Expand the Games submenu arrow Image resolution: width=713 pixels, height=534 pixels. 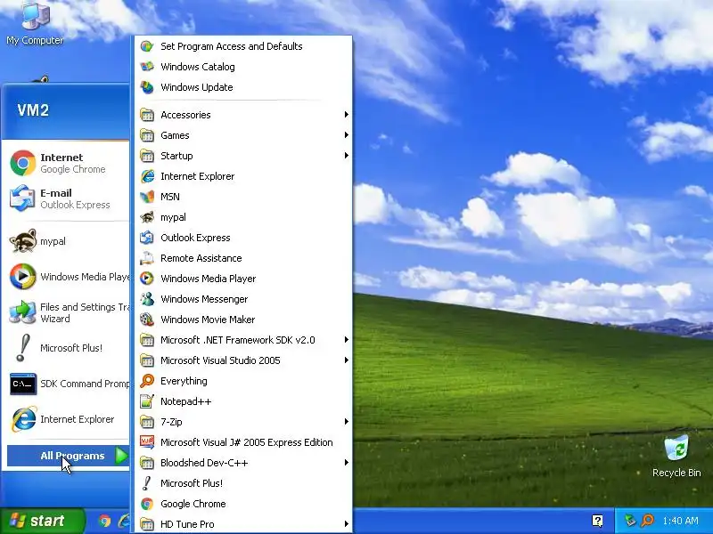(x=347, y=135)
